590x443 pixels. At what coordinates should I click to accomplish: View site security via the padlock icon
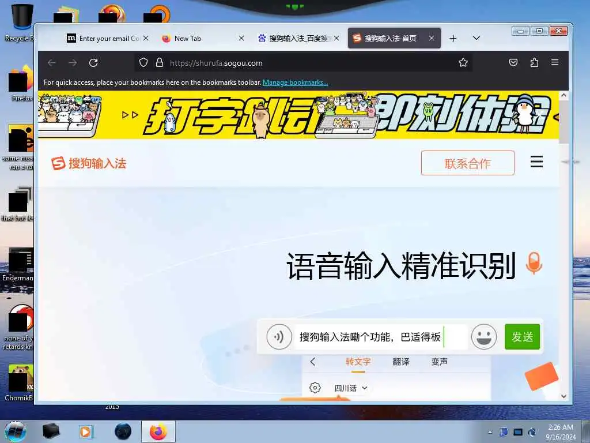(160, 62)
